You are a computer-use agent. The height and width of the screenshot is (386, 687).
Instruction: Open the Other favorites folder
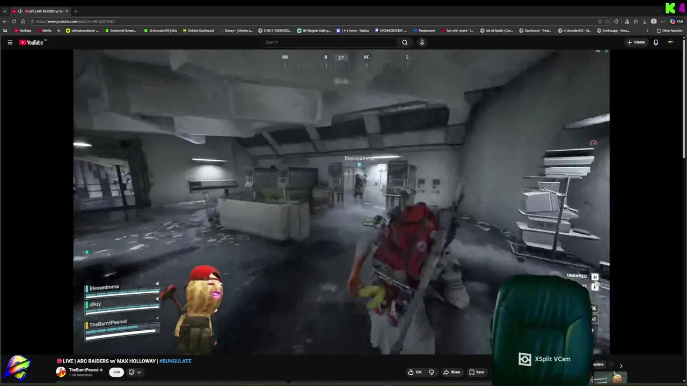tap(670, 31)
